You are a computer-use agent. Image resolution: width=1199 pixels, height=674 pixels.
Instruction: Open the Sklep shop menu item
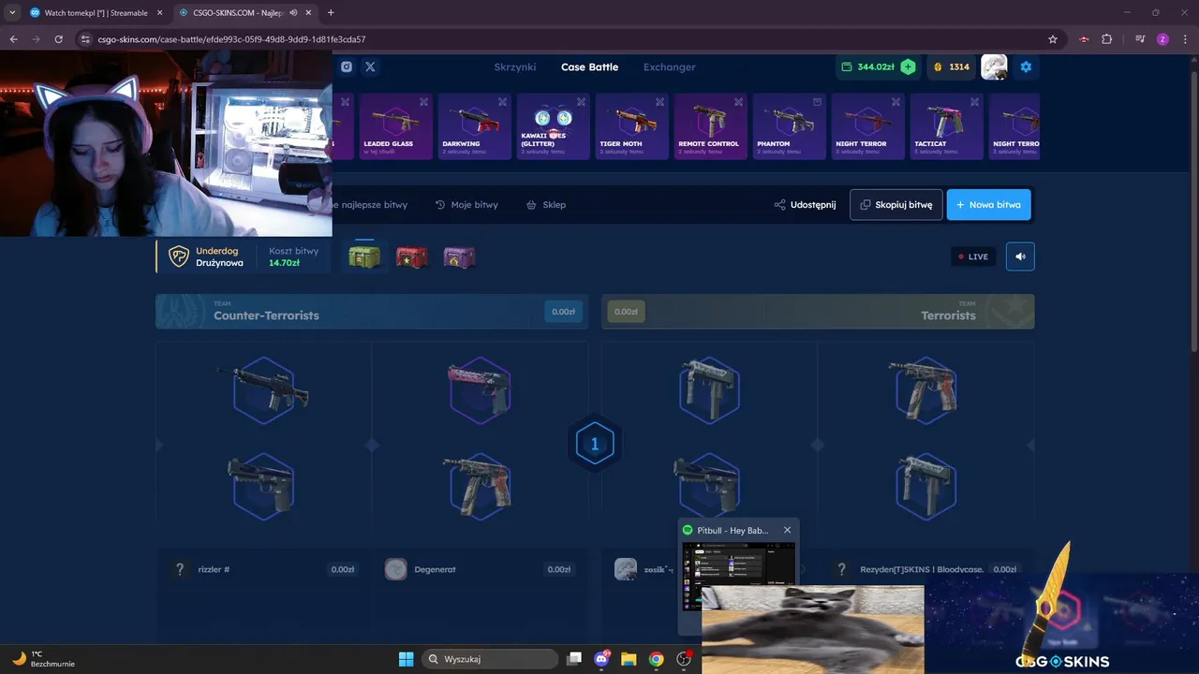pyautogui.click(x=546, y=205)
